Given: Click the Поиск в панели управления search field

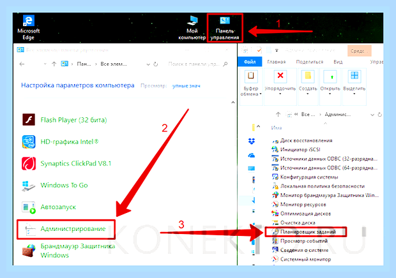Looking at the screenshot, I should tap(194, 64).
